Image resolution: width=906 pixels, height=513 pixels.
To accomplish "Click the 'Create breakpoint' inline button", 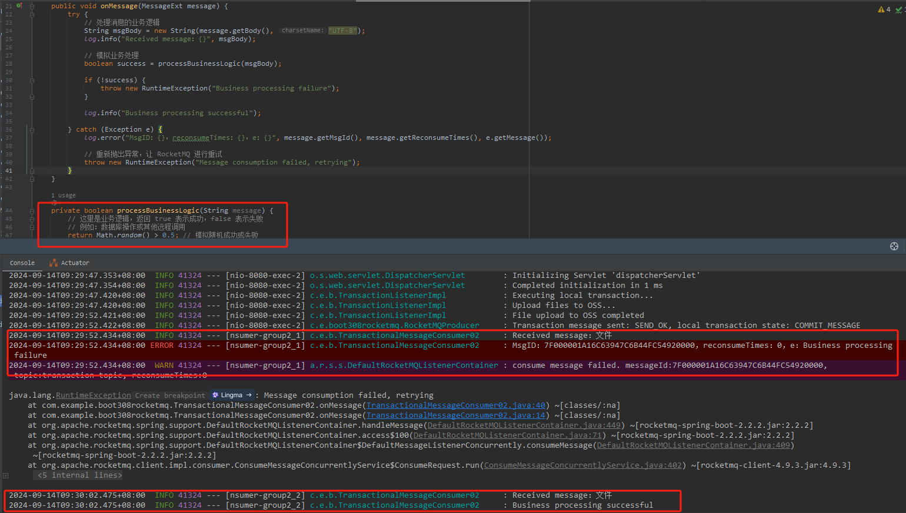I will (170, 395).
